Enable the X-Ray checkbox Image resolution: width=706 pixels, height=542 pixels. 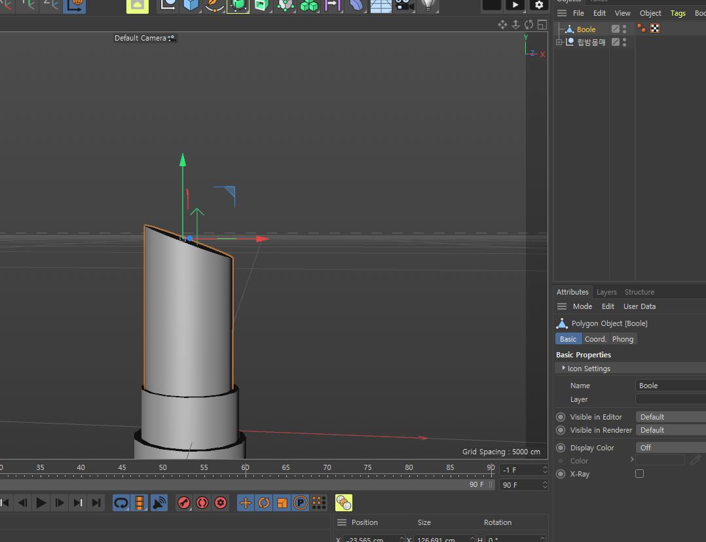click(x=639, y=473)
